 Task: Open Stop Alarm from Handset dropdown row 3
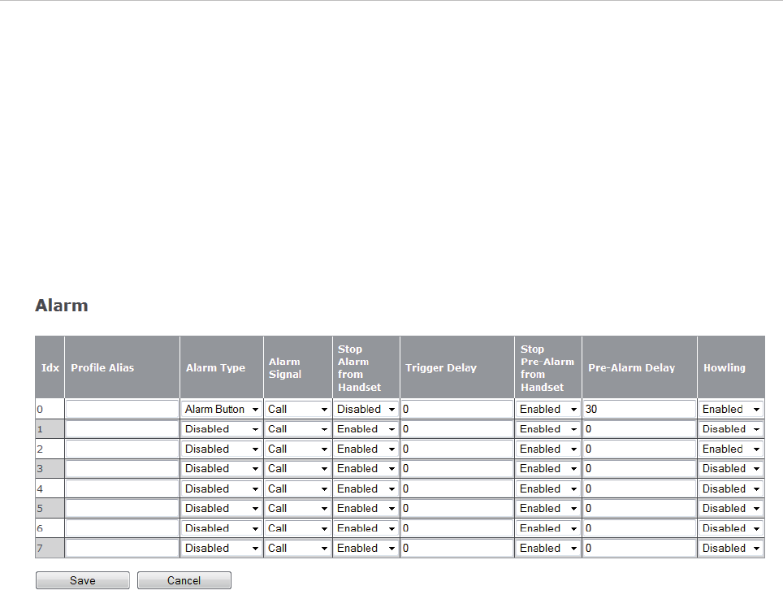366,469
